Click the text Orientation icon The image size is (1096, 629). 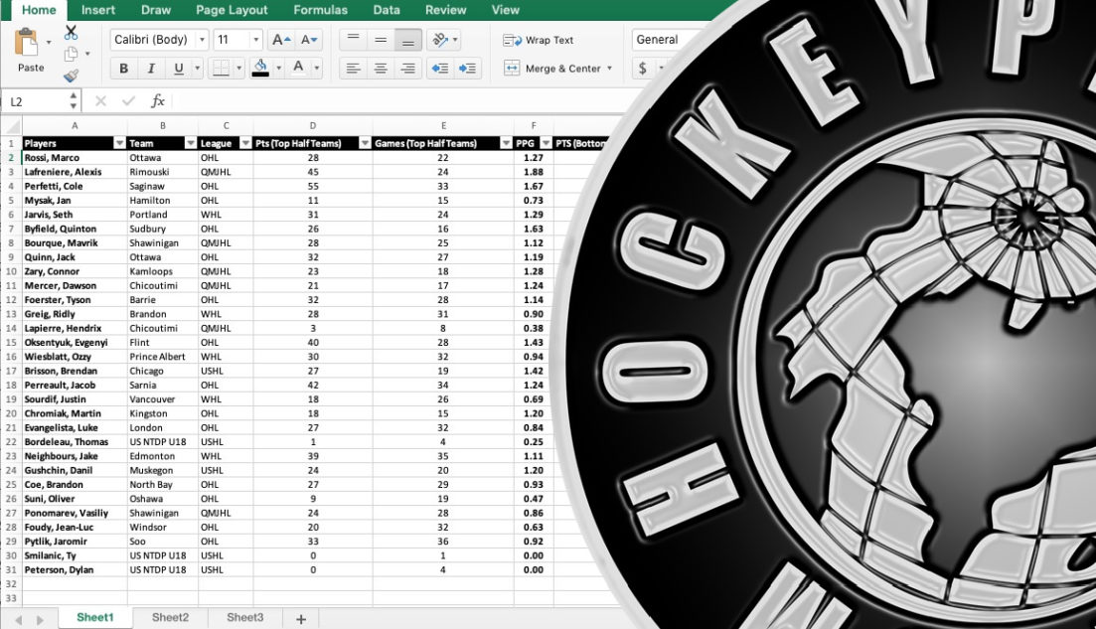(x=439, y=39)
